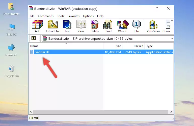Select the bender.dll file name
Viewport: 194px width, 126px height.
click(x=42, y=52)
